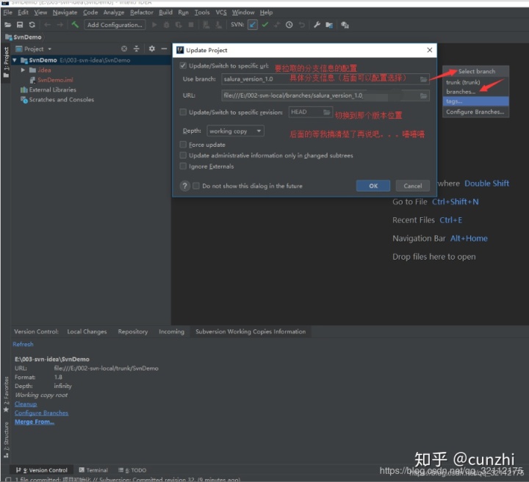Select Subversion Working Copies Information tab
The image size is (529, 482).
[251, 332]
